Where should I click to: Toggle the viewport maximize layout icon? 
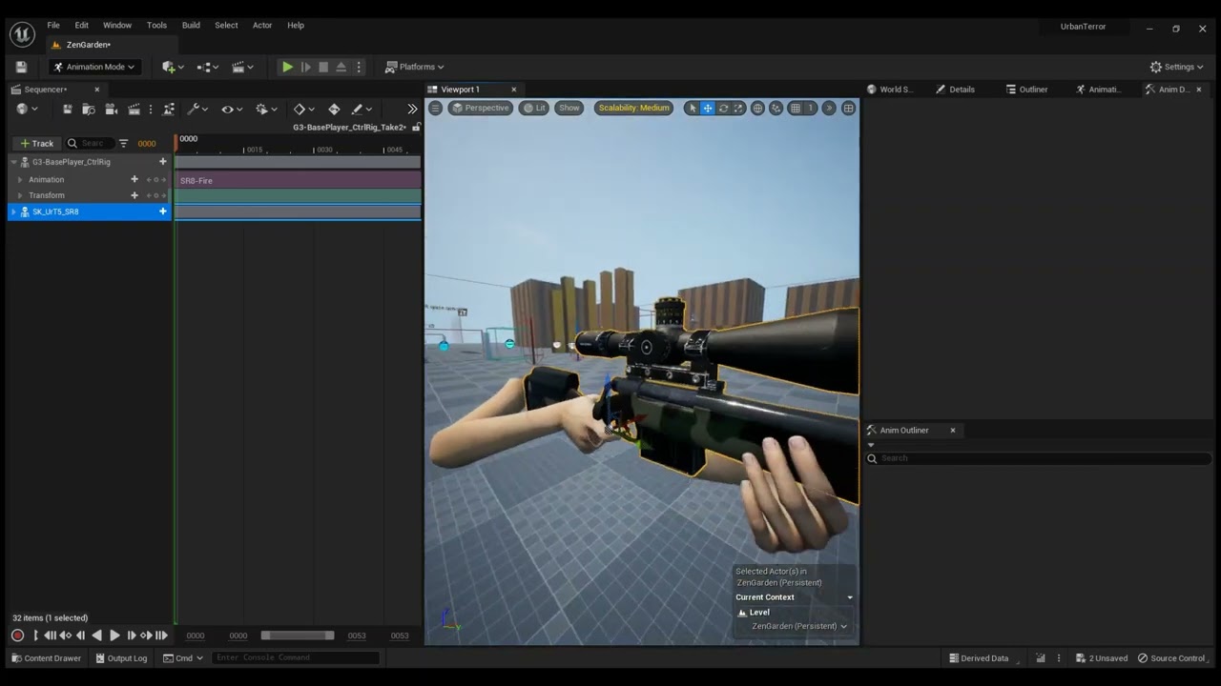coord(848,108)
